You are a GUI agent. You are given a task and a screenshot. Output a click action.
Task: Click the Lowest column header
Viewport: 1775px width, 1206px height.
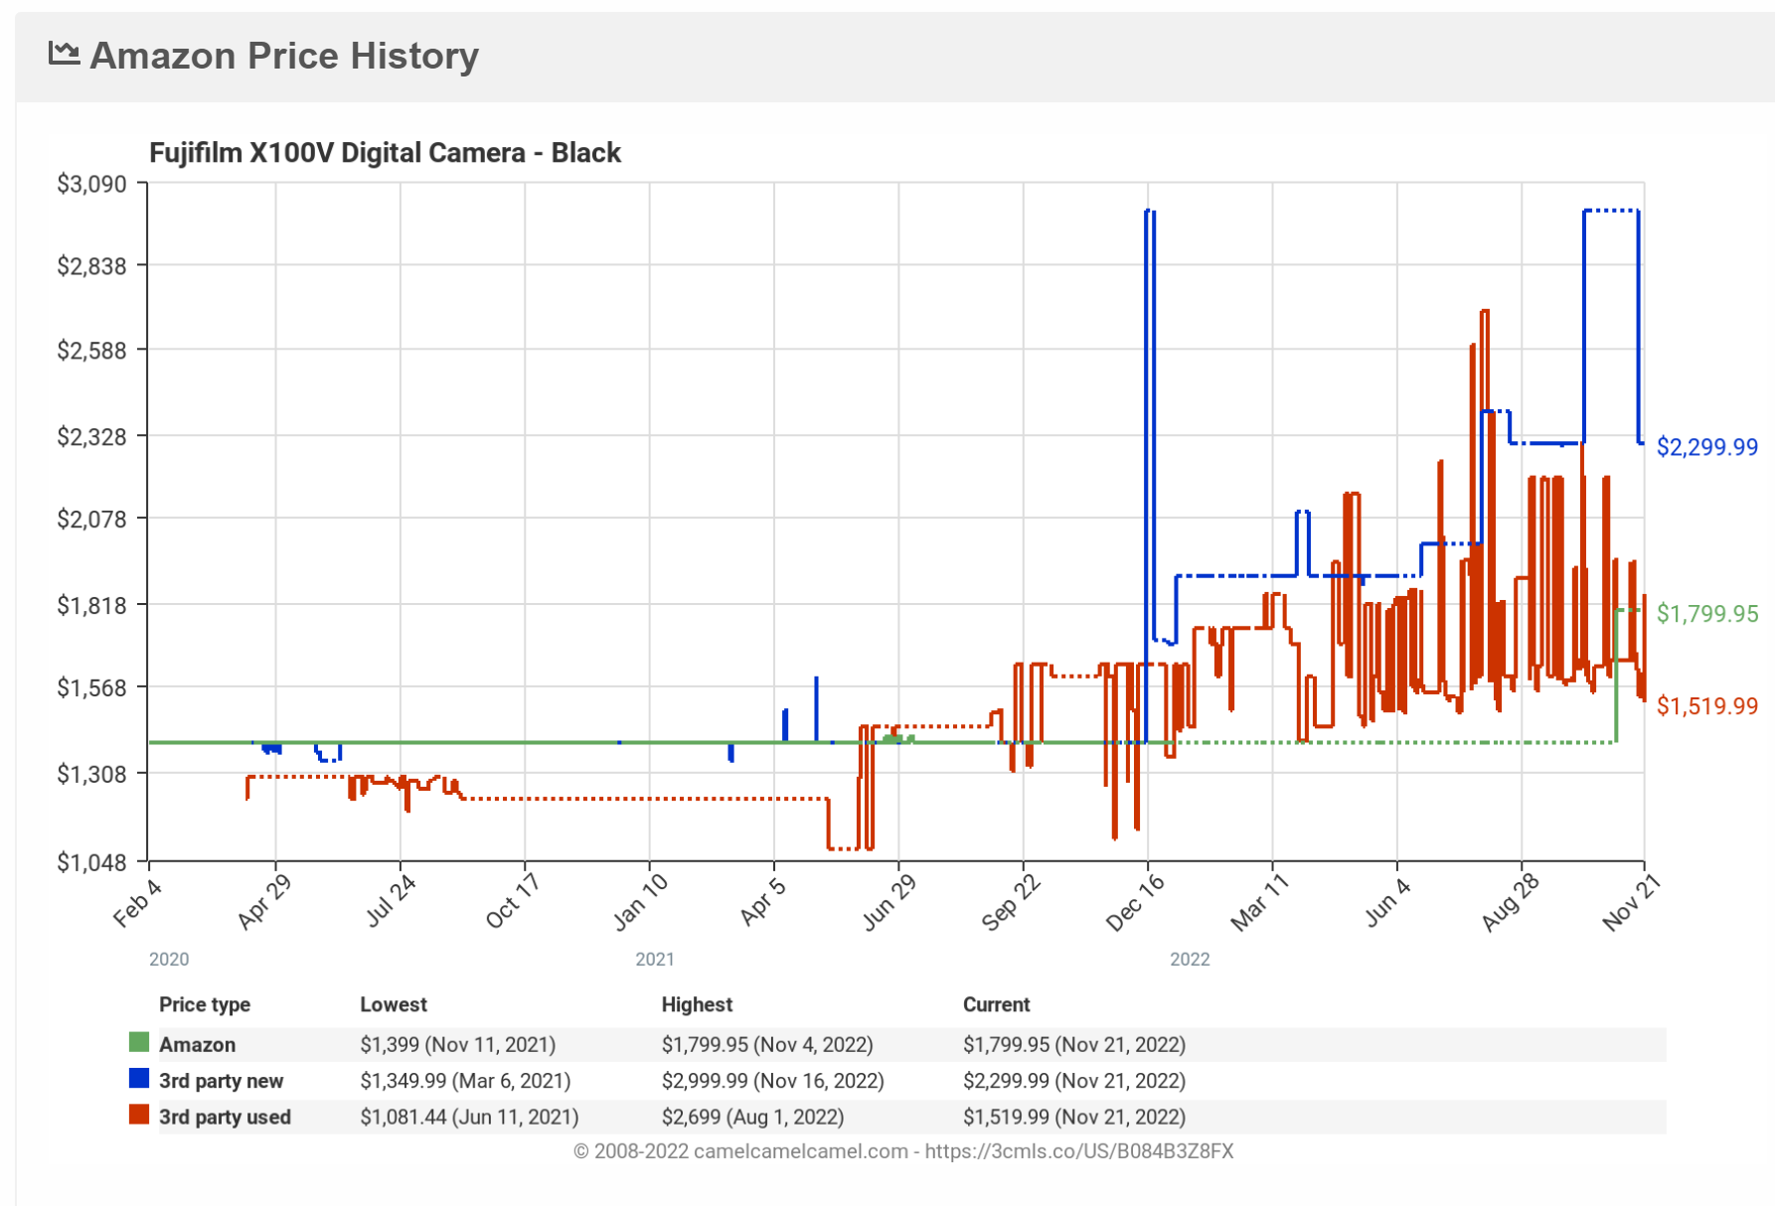coord(393,1004)
